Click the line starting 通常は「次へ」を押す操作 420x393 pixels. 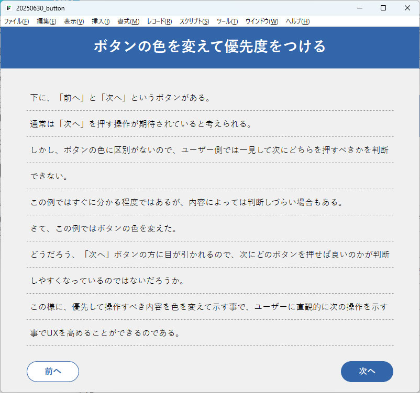[141, 124]
